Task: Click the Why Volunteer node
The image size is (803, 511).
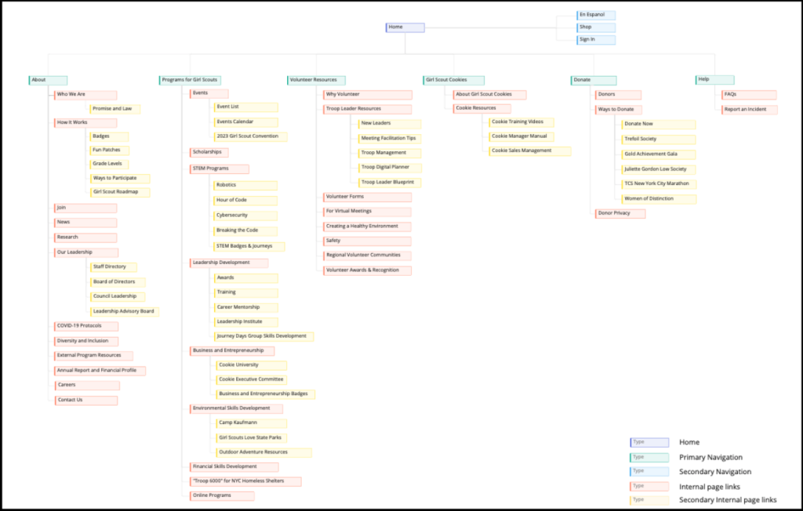Action: coord(368,96)
